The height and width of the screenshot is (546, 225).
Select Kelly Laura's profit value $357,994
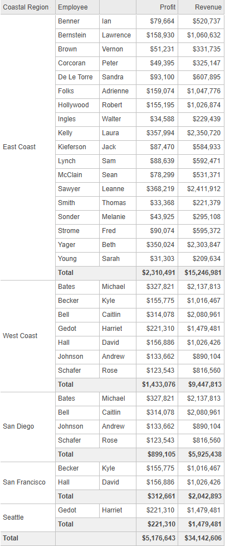(157, 133)
